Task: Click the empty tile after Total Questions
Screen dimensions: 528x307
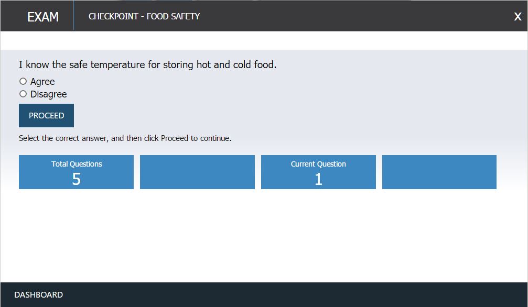Action: coord(197,172)
